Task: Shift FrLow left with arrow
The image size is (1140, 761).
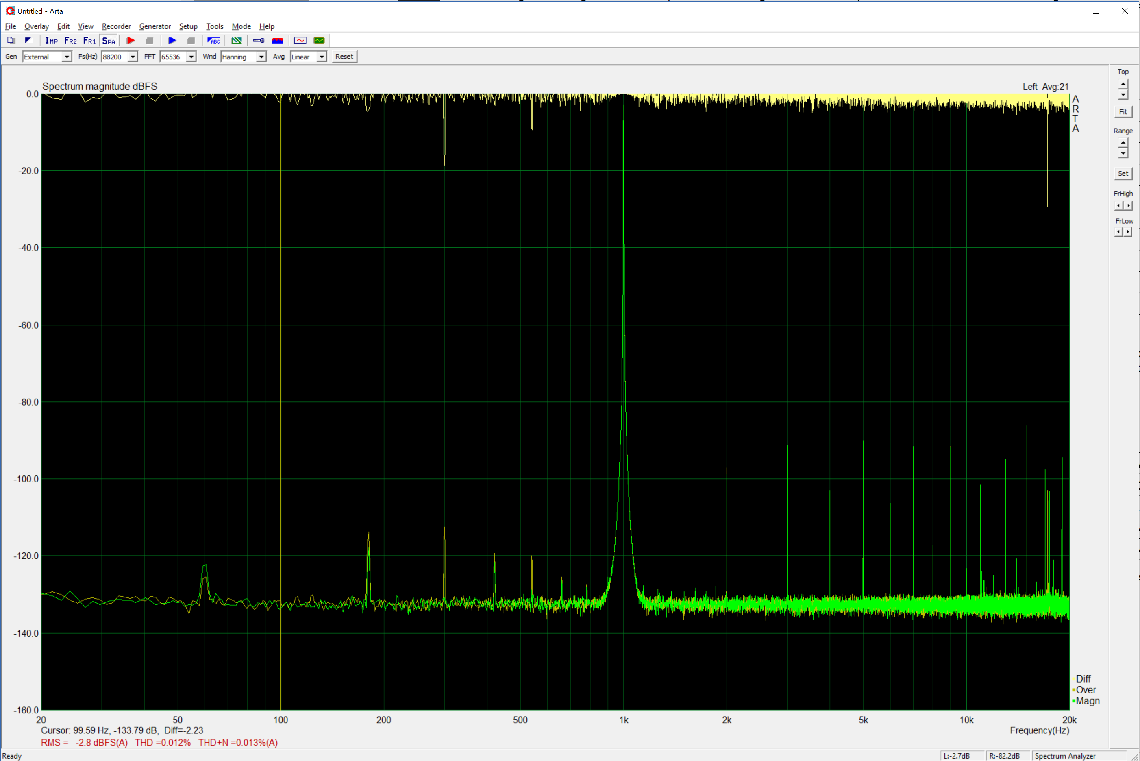Action: click(1118, 232)
